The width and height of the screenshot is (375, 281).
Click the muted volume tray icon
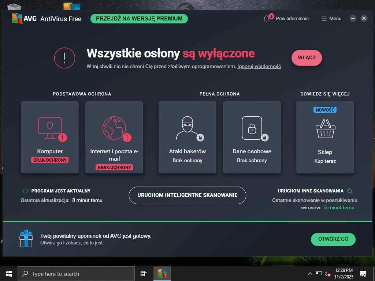327,274
